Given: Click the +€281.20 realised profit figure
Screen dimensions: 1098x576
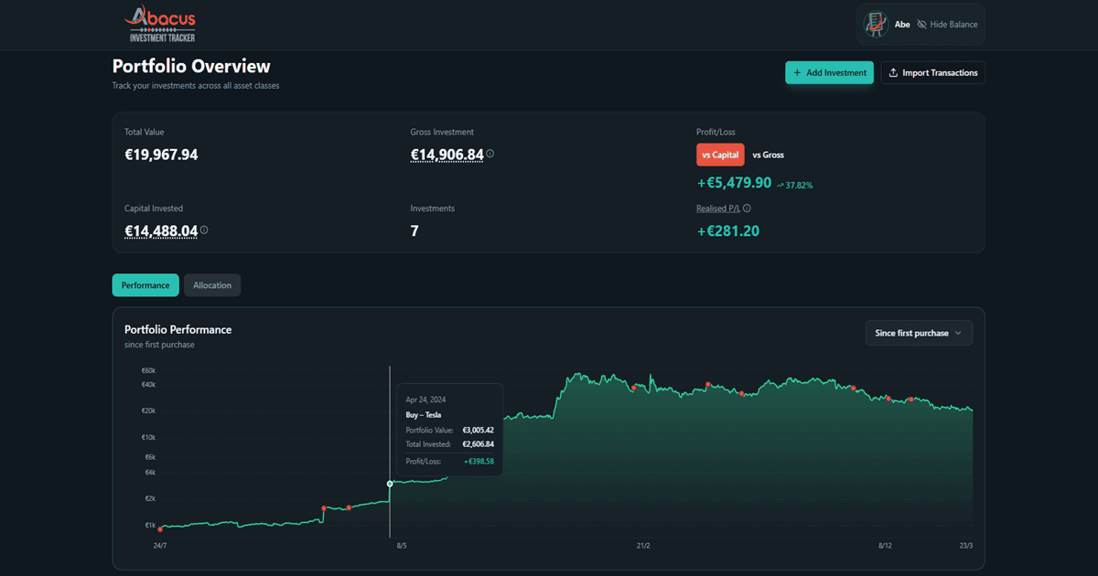Looking at the screenshot, I should click(727, 231).
